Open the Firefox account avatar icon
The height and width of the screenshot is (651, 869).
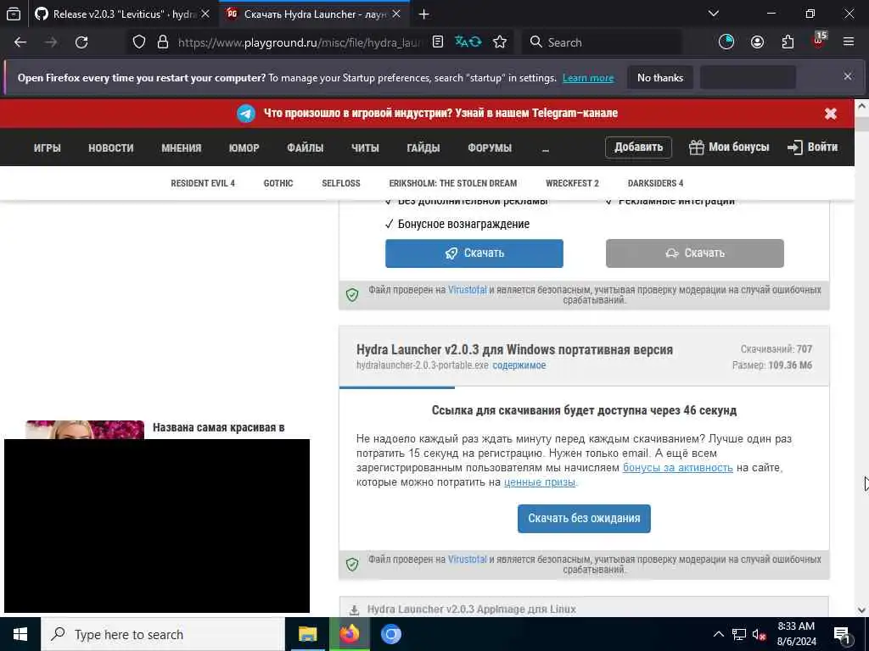[757, 42]
